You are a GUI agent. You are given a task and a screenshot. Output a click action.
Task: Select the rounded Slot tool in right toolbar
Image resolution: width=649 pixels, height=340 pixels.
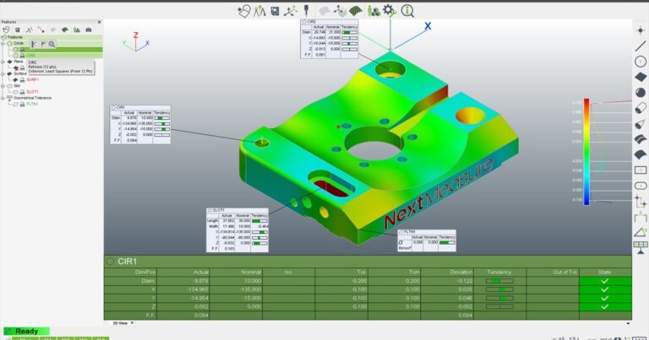(641, 186)
